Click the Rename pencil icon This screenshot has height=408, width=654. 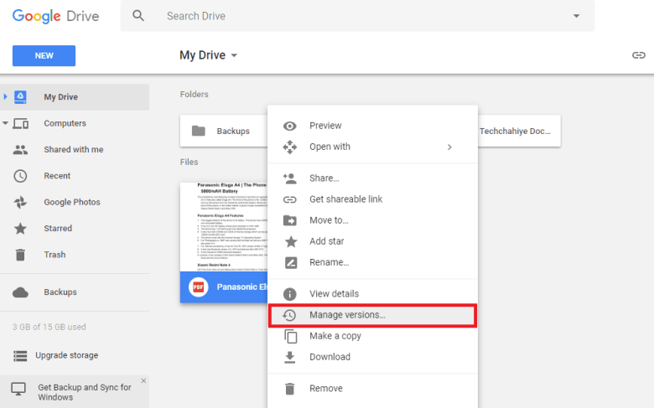pos(291,262)
